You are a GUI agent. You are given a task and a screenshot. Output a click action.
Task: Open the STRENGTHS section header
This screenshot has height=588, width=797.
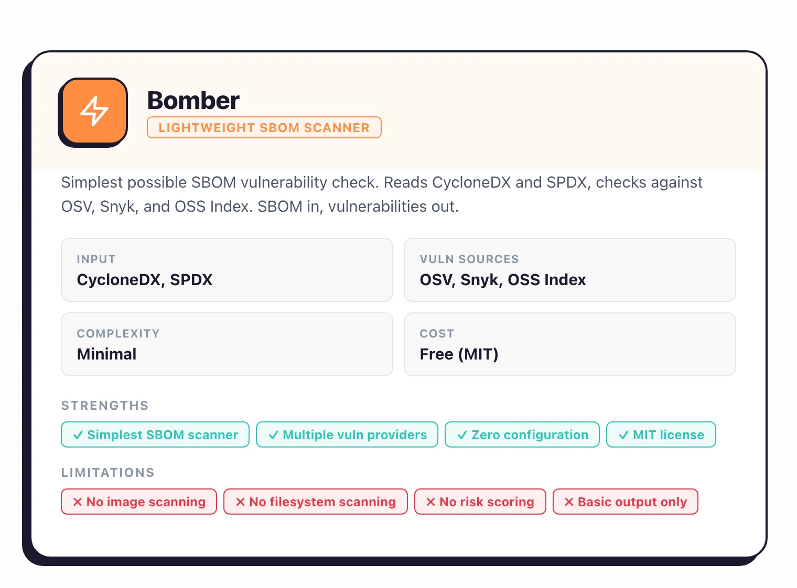pyautogui.click(x=105, y=405)
